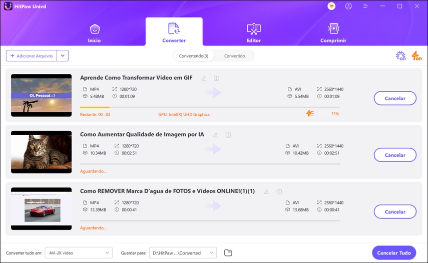Open the shopping cart icon in title bar
This screenshot has width=428, height=263.
coord(331,6)
